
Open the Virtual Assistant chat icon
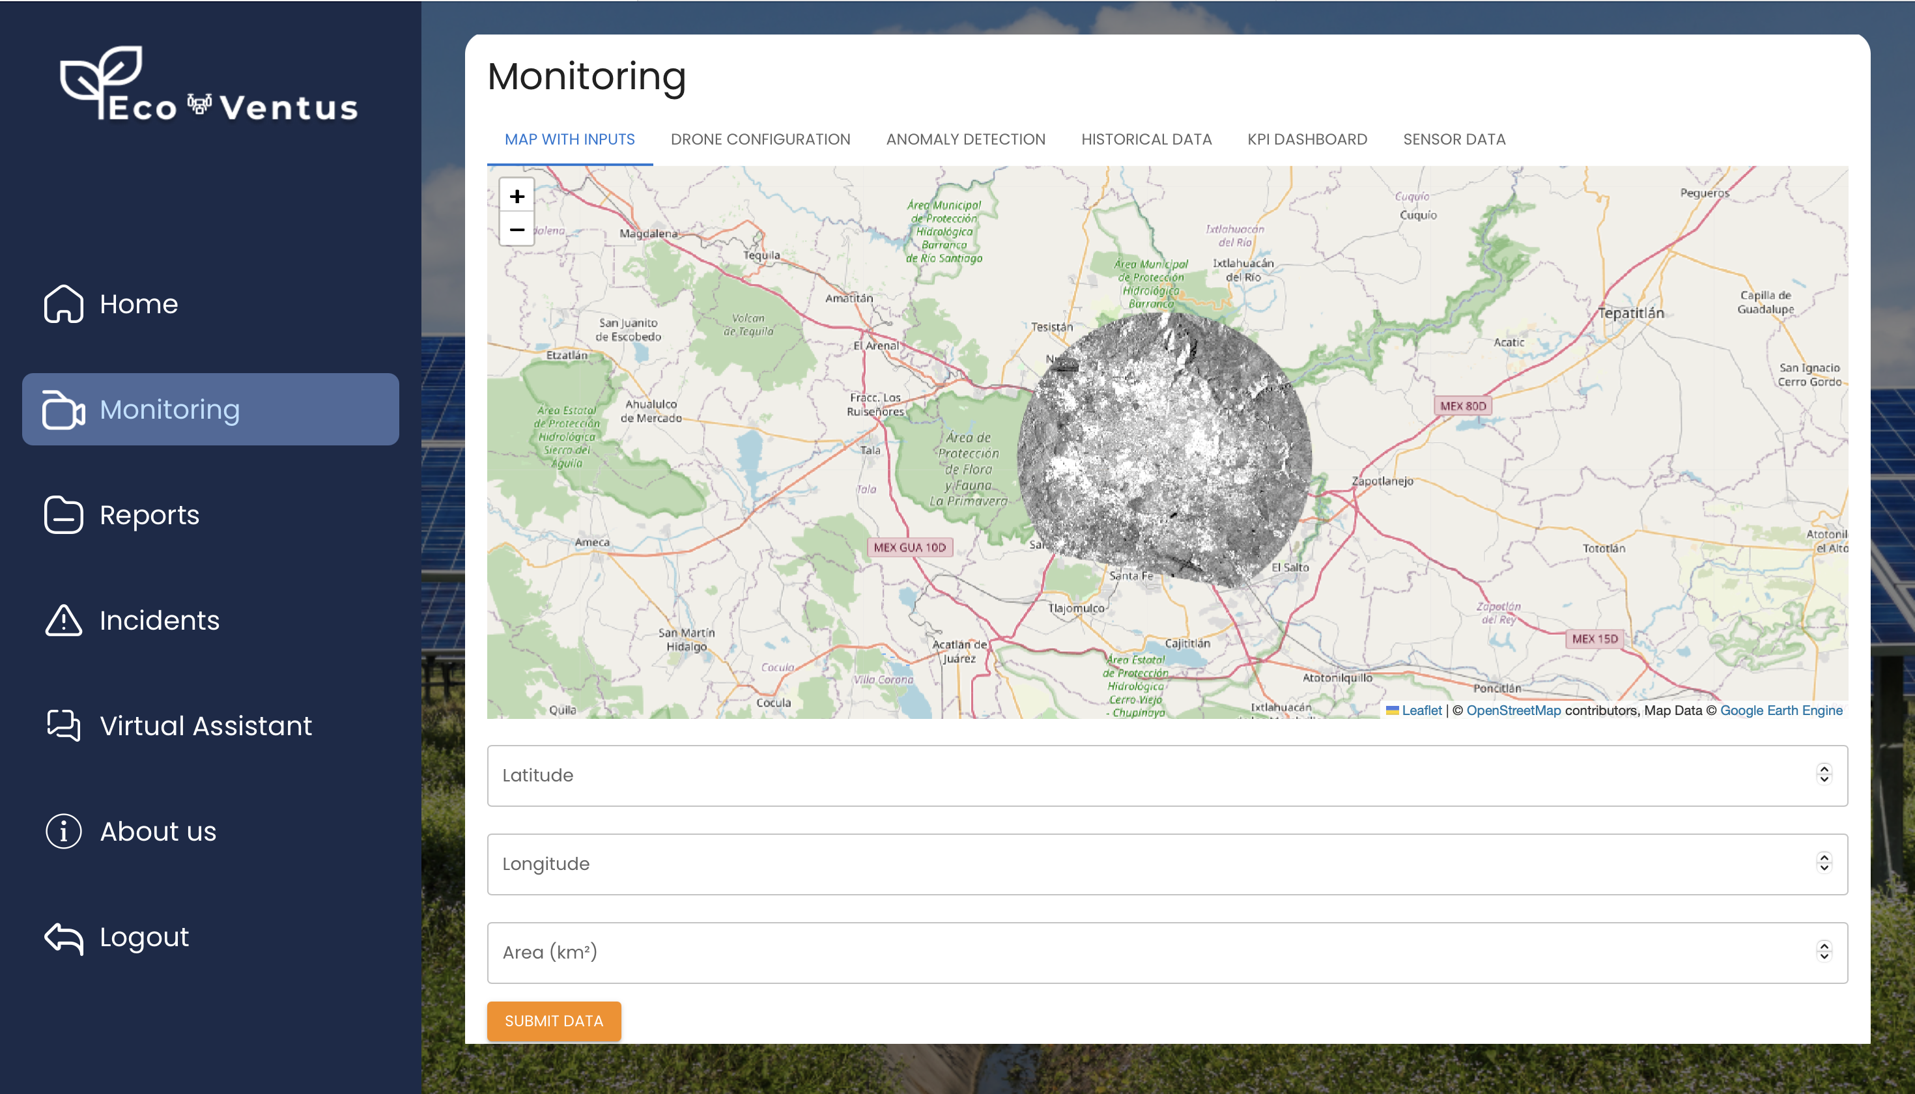(x=63, y=726)
